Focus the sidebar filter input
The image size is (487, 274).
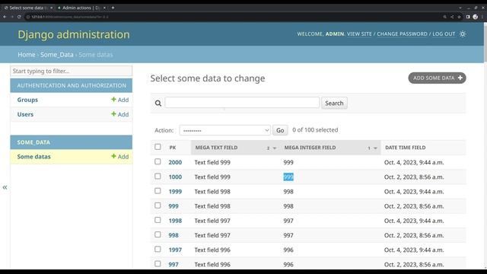(71, 71)
